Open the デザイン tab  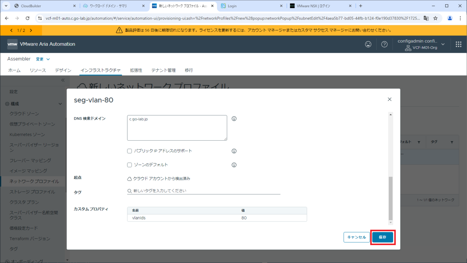click(63, 70)
